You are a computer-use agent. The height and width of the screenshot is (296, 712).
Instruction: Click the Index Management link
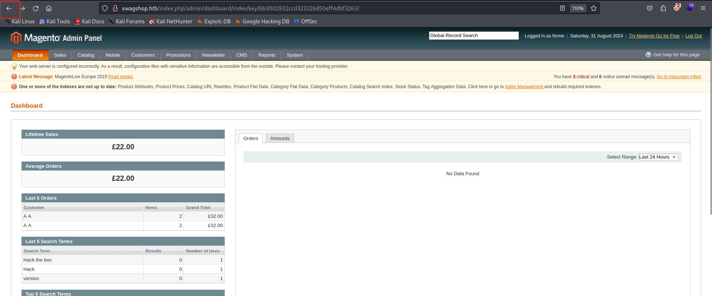(524, 87)
